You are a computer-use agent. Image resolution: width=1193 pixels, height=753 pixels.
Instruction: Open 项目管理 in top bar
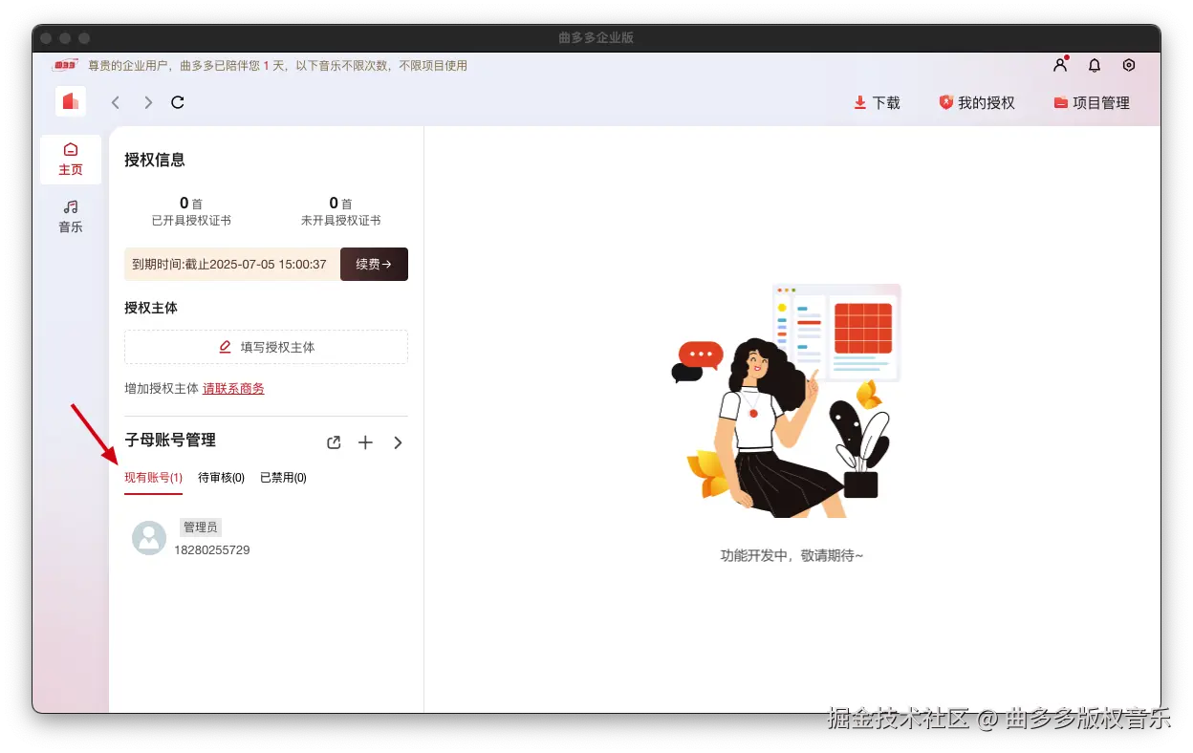pos(1092,102)
